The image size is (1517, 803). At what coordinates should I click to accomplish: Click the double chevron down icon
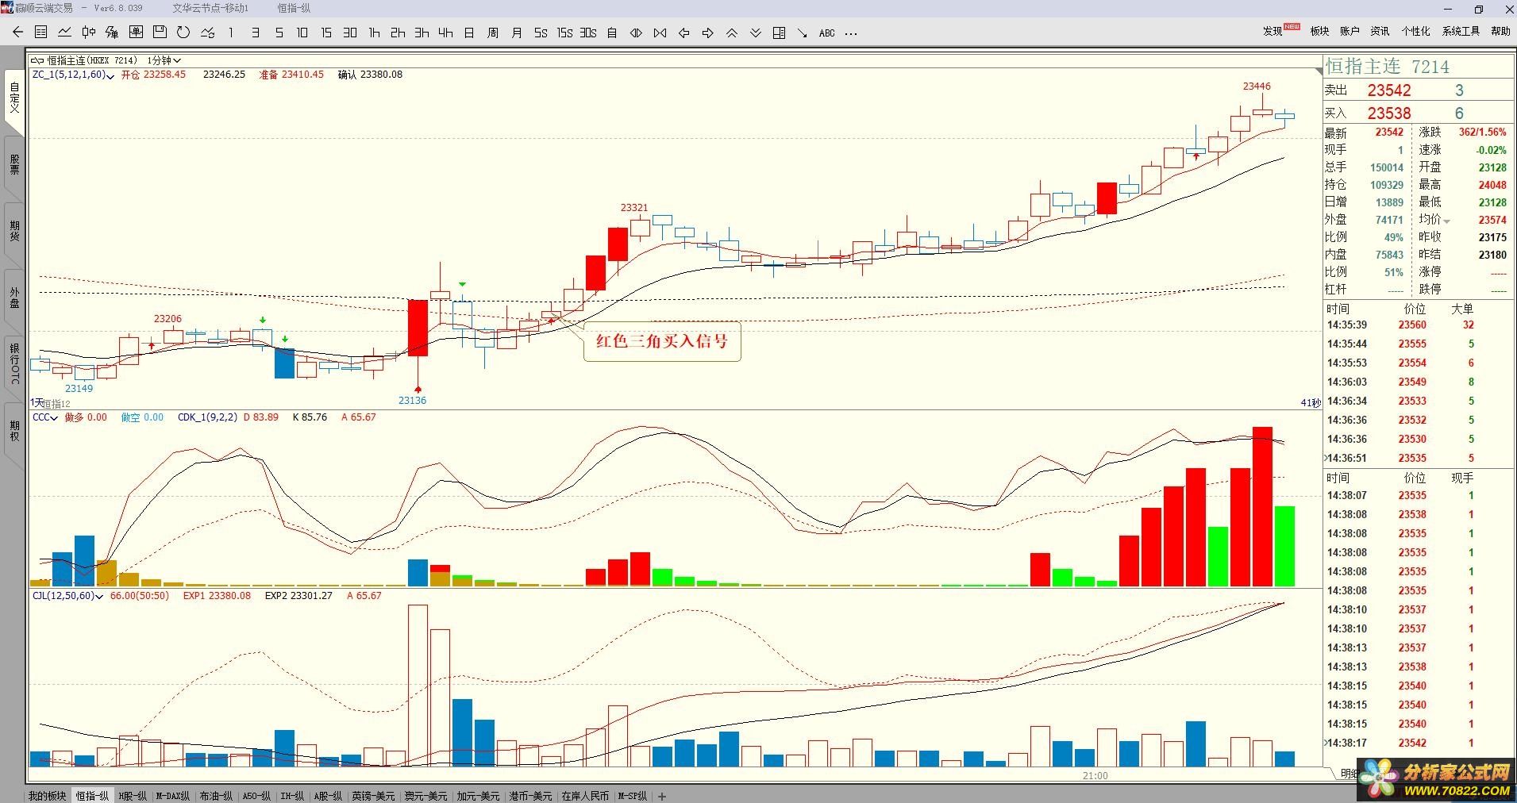(x=755, y=33)
